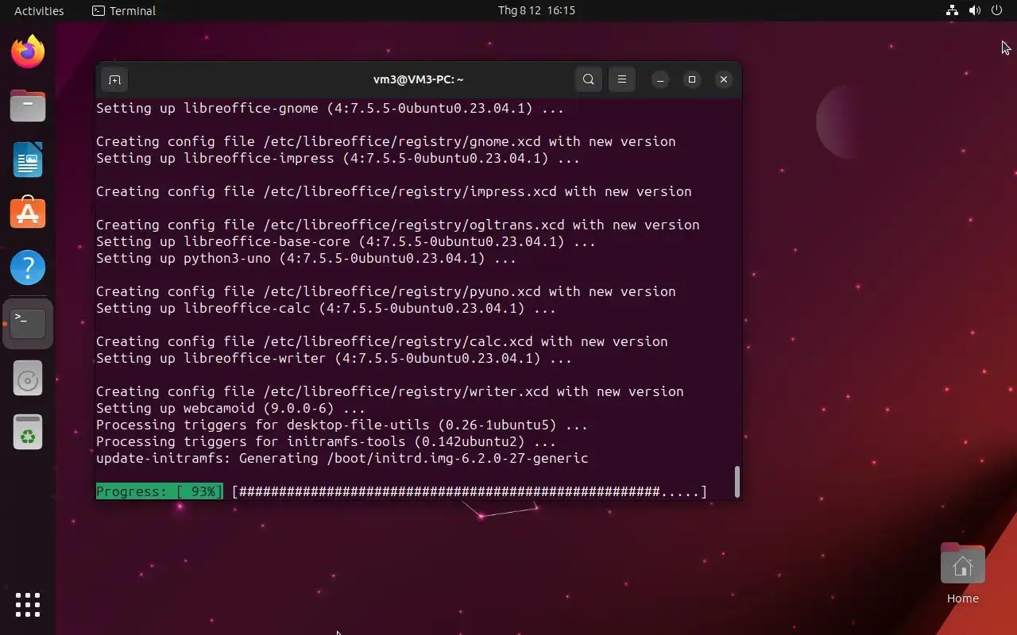Click 'Processing triggers for initramfs-tools' line

tap(326, 441)
